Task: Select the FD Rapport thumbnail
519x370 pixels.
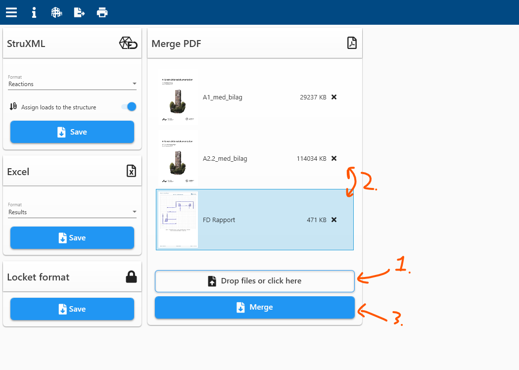Action: pos(178,220)
